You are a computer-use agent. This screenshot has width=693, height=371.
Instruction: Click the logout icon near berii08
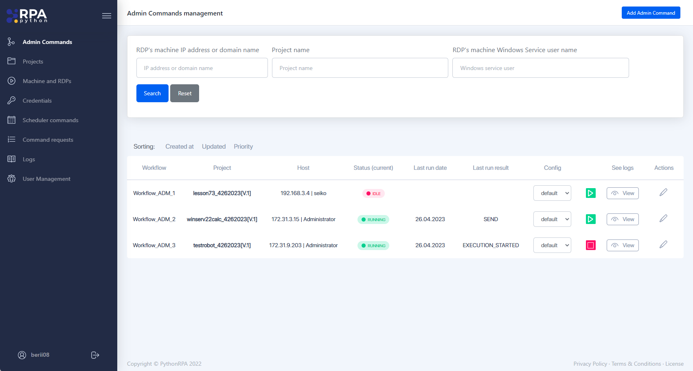click(95, 355)
